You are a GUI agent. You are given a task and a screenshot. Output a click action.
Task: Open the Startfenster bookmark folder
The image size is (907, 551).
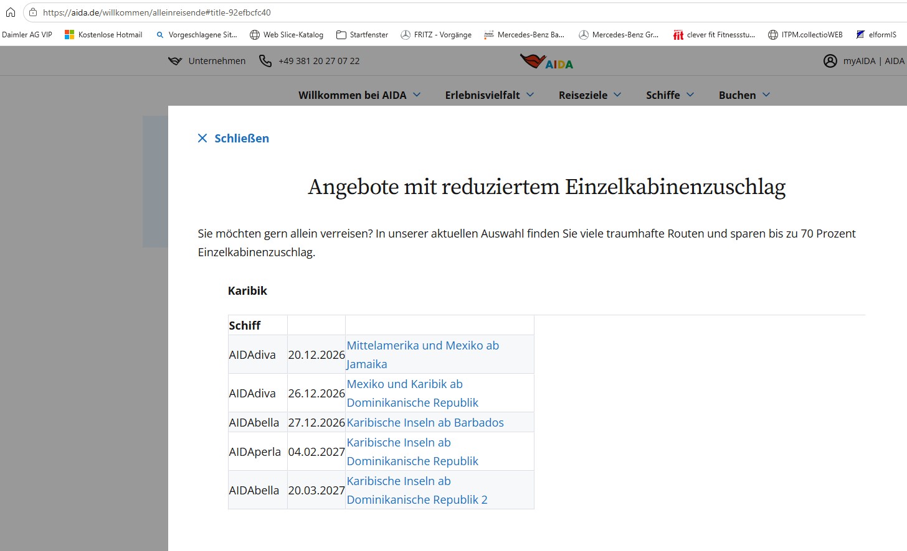(x=362, y=35)
